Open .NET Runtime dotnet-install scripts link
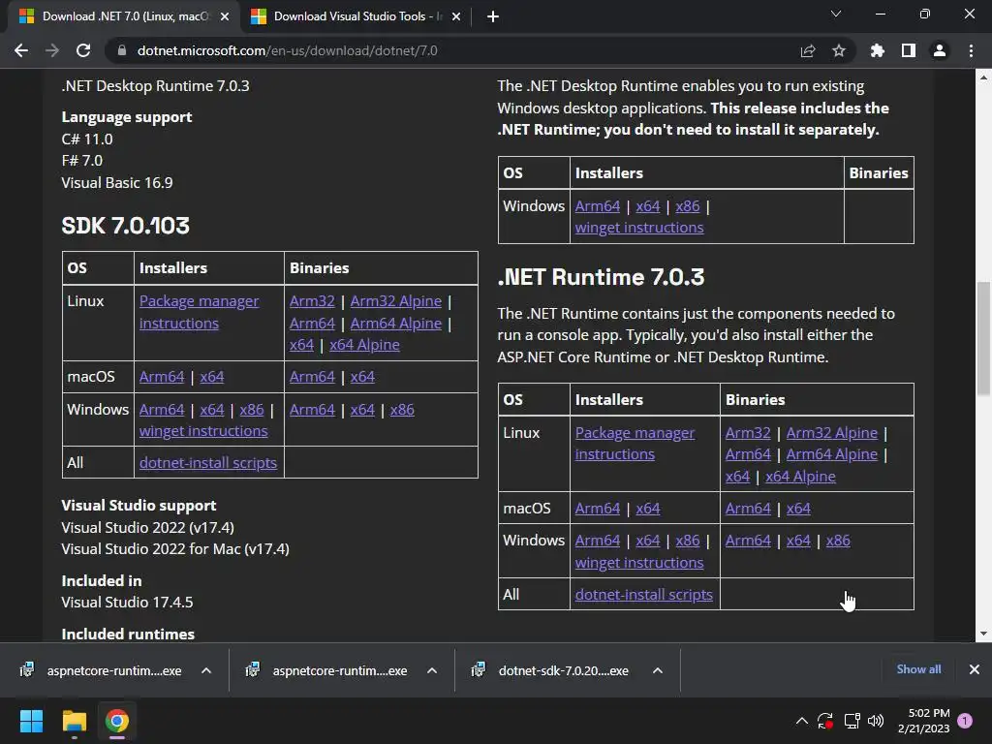Screen dimensions: 992x744 coord(644,595)
